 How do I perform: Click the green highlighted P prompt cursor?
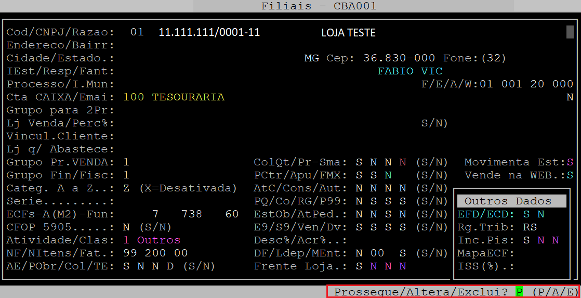(x=519, y=292)
